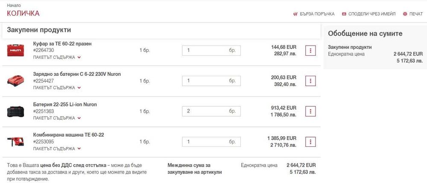The height and width of the screenshot is (183, 427).
Task: Select item number #2253095
Action: click(x=44, y=141)
